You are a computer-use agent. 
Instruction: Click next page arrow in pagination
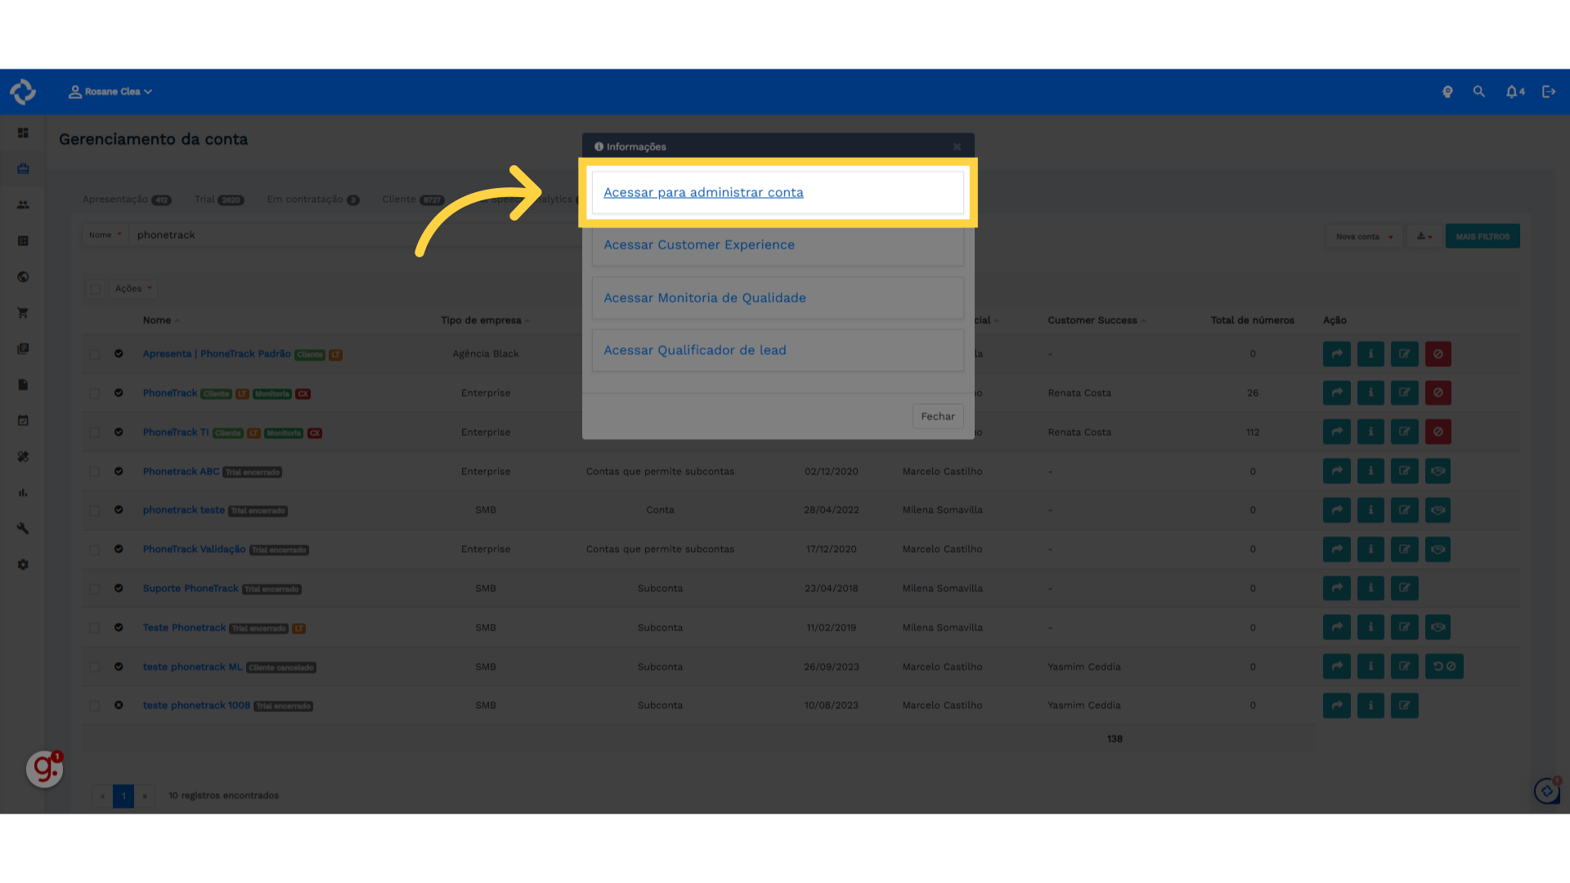coord(145,796)
